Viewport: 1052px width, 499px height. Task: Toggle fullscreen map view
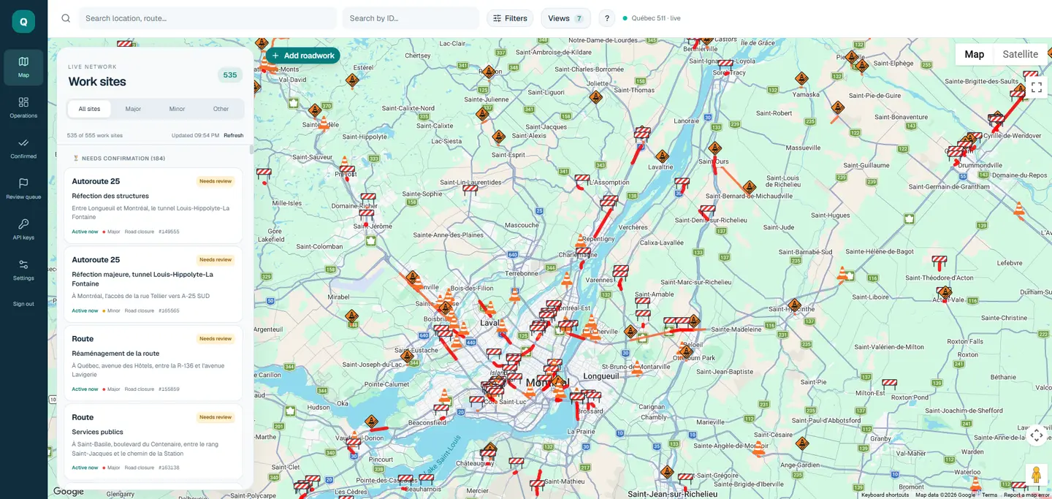pyautogui.click(x=1036, y=88)
